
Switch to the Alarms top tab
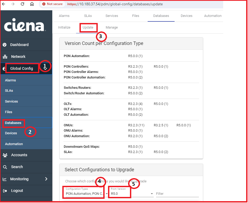tap(64, 16)
